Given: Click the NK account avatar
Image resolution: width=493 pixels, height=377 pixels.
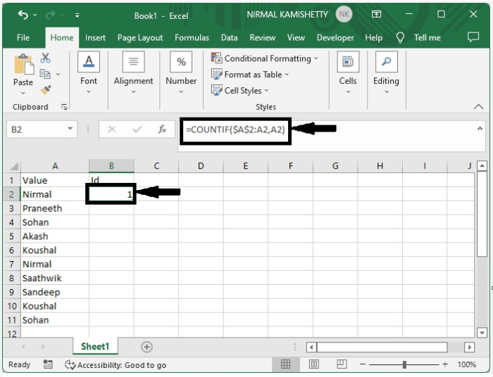Looking at the screenshot, I should (x=344, y=14).
